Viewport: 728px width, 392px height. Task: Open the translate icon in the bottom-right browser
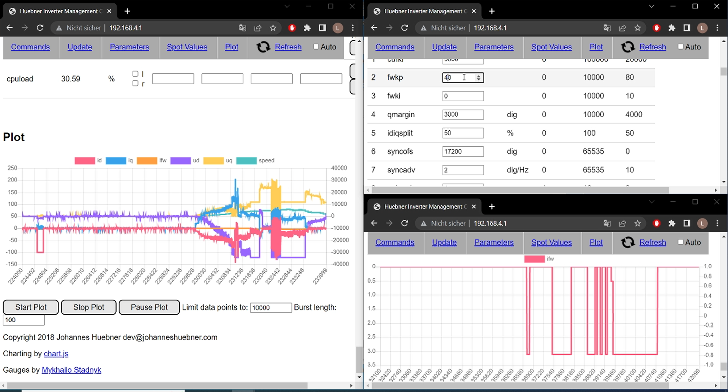607,223
